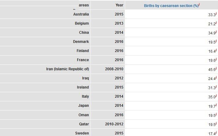
Task: Open info icon beside Finland's 16.4 value
Action: click(x=216, y=50)
